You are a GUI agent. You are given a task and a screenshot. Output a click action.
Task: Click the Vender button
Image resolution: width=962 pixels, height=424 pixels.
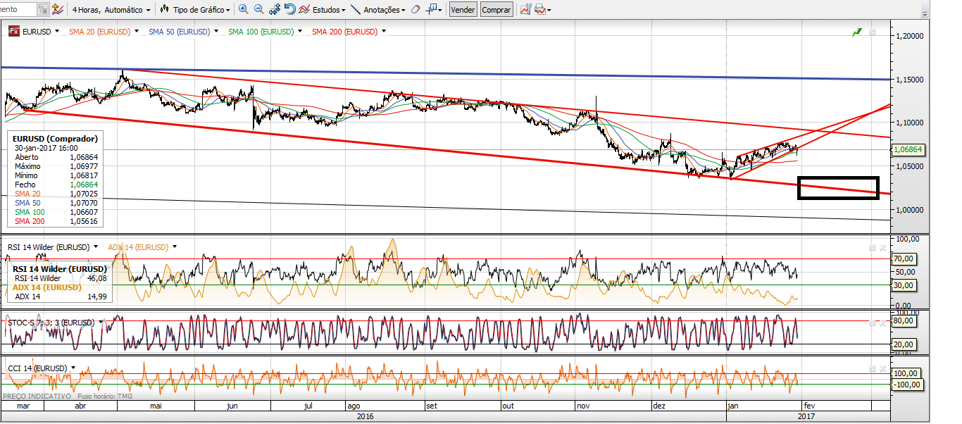pos(463,10)
